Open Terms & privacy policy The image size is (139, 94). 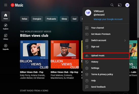click(x=106, y=74)
